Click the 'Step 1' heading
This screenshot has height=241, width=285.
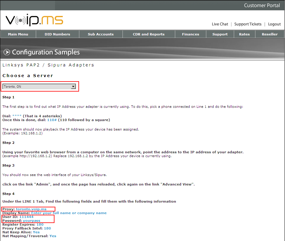click(x=8, y=97)
